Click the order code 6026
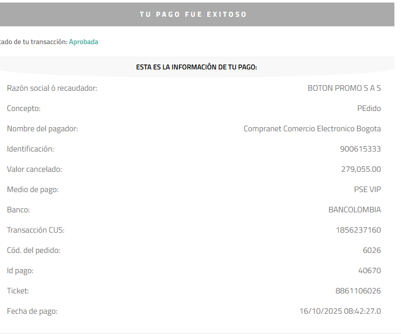This screenshot has height=334, width=401. click(x=372, y=250)
